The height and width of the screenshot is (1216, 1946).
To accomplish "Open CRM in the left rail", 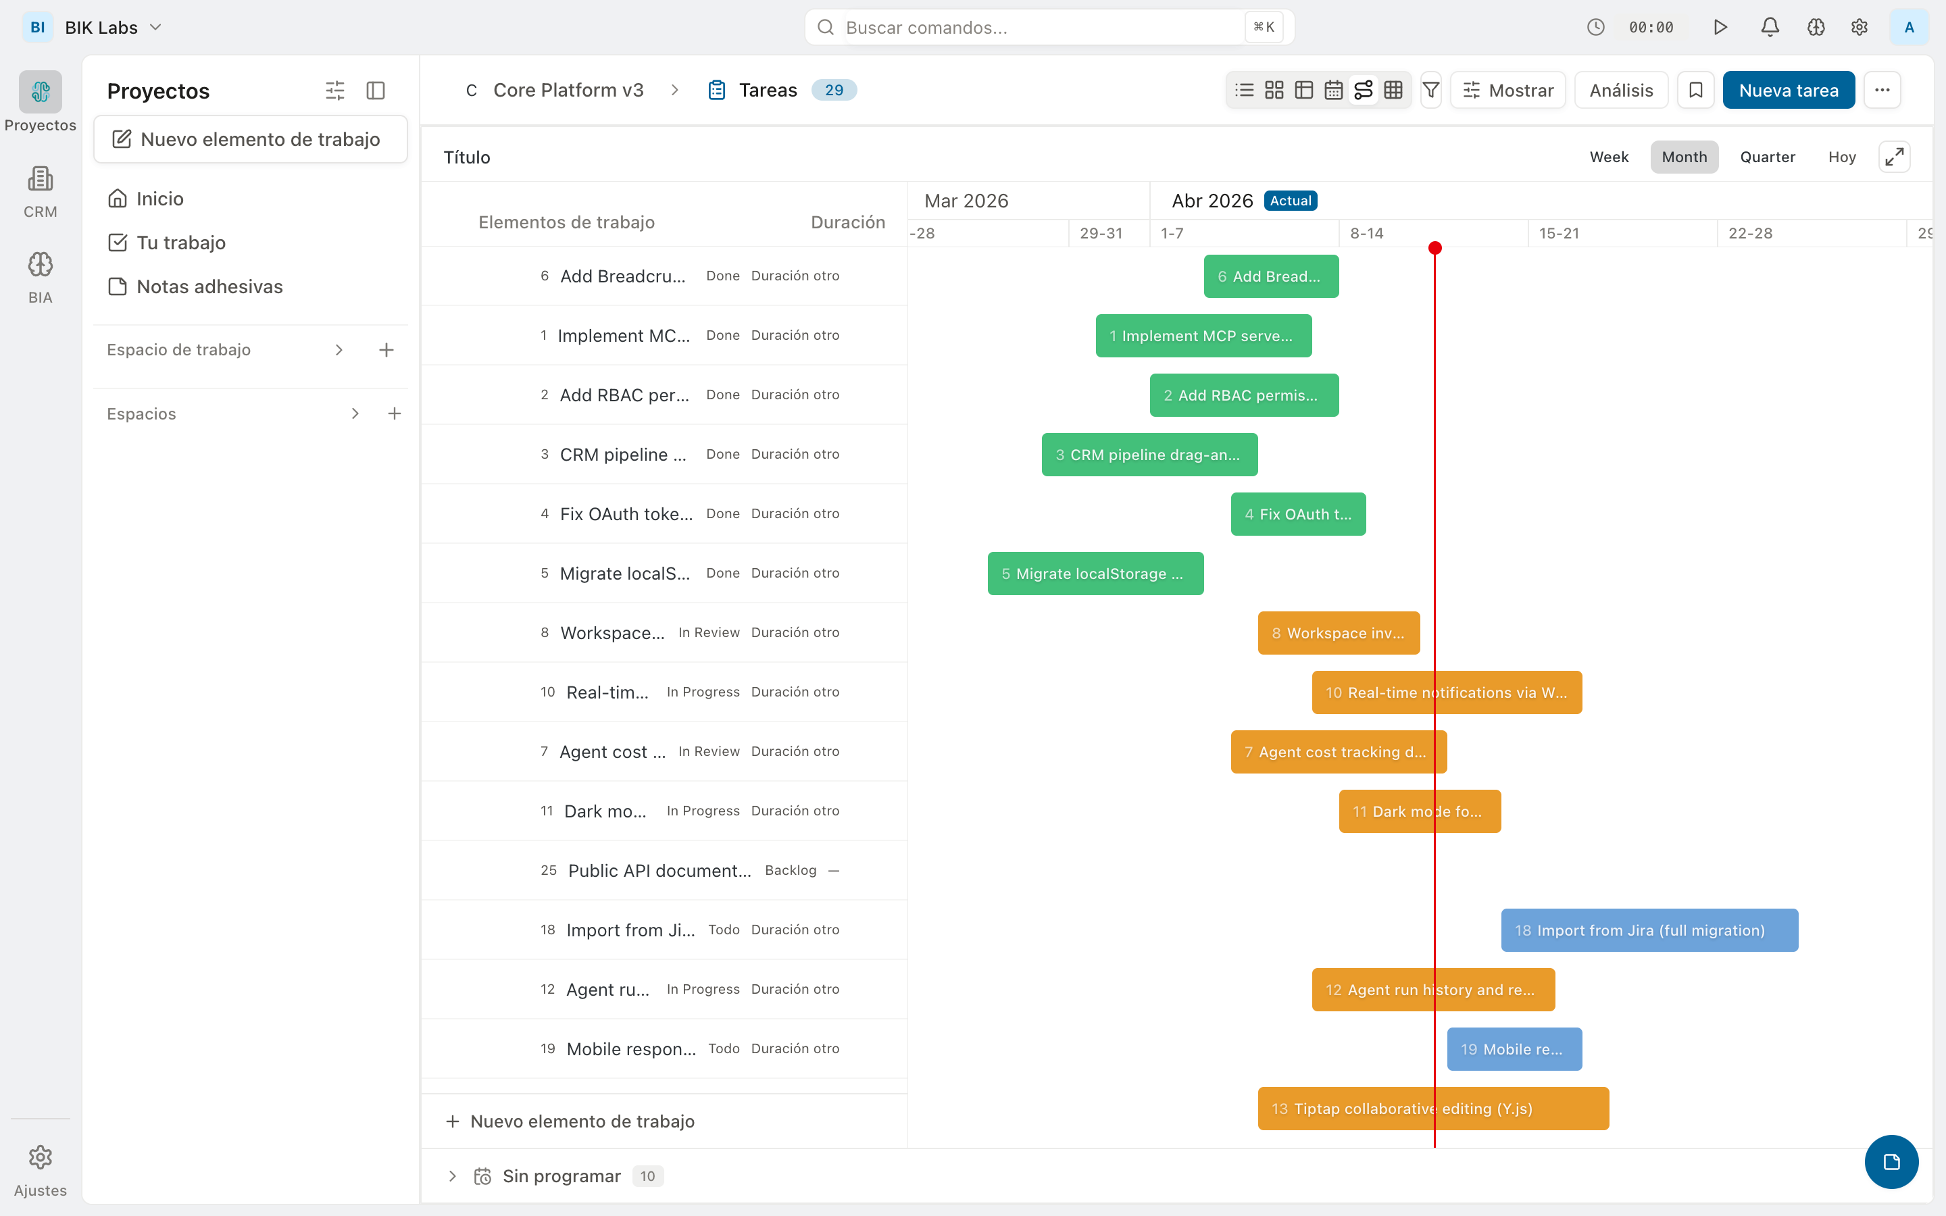I will [x=41, y=193].
